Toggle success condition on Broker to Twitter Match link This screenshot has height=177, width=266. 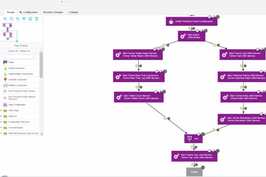[164, 45]
